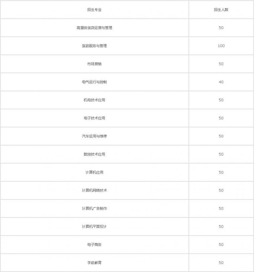Viewport: 254px width, 272px height.
Task: Click the 计算机网络技术 entry
Action: click(94, 190)
